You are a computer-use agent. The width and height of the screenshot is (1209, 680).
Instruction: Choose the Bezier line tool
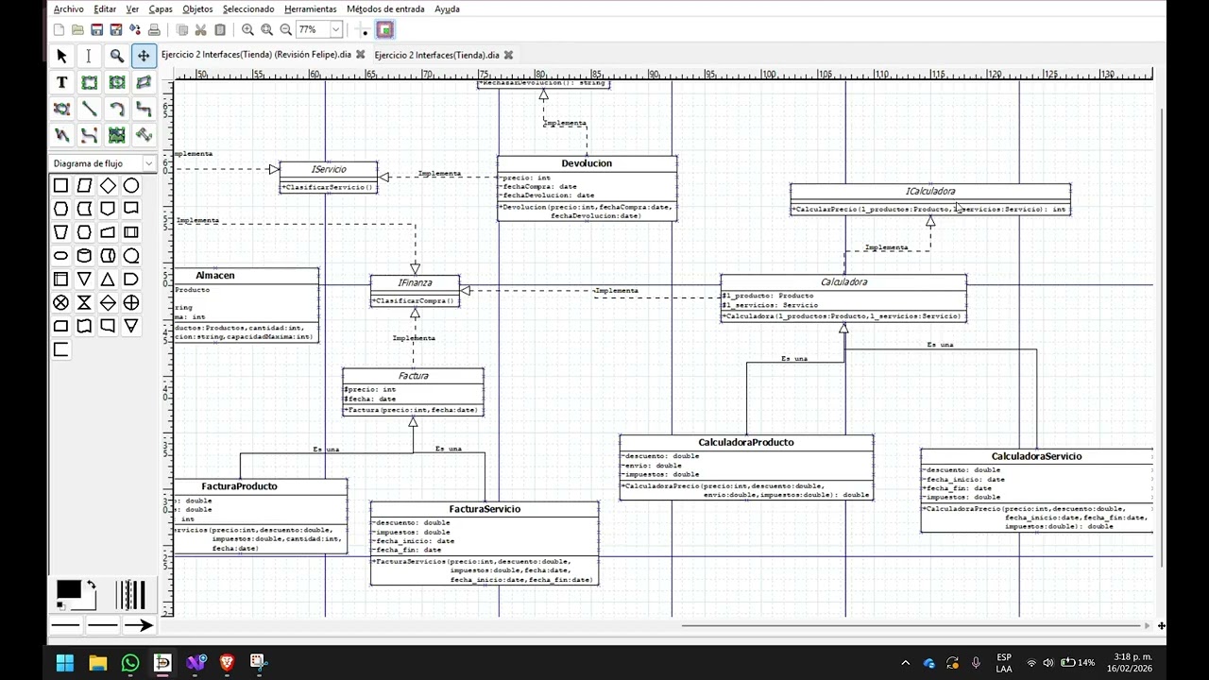(x=89, y=135)
